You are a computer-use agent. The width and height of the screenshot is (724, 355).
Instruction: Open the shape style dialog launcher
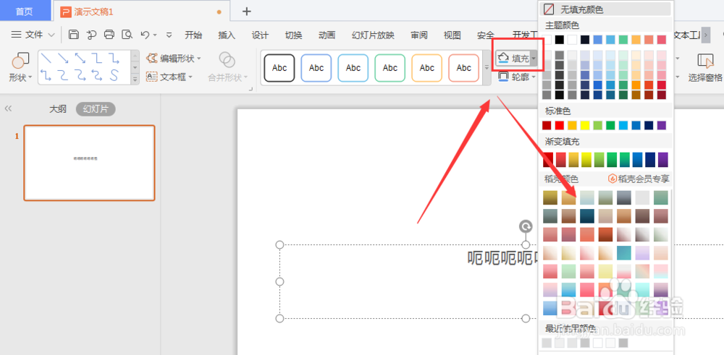point(251,88)
